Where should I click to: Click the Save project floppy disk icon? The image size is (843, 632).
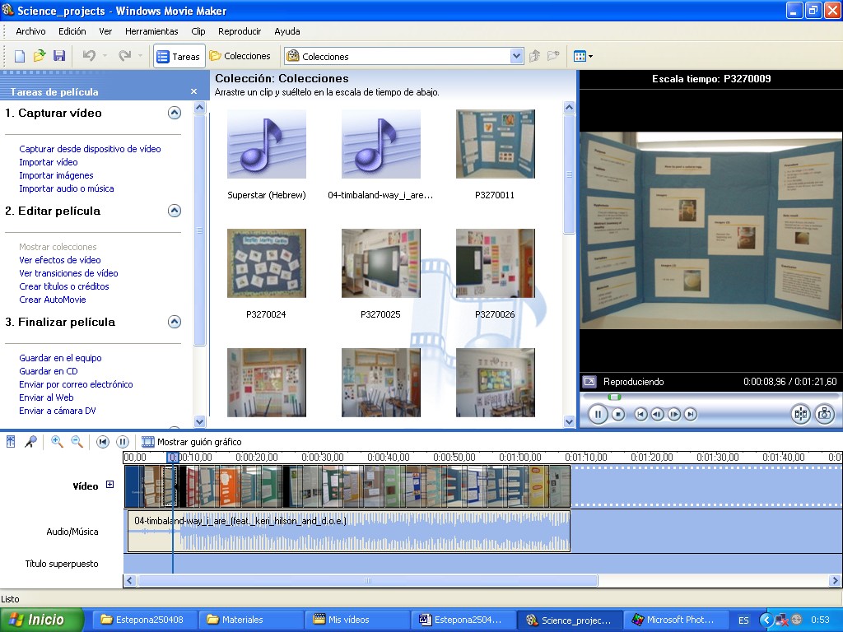tap(59, 56)
